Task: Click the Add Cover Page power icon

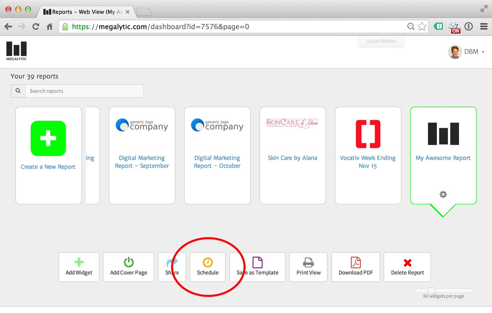Action: click(129, 262)
